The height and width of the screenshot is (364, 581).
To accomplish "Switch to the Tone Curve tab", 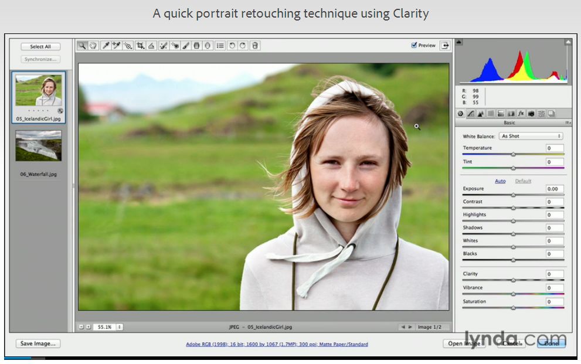I will [470, 114].
